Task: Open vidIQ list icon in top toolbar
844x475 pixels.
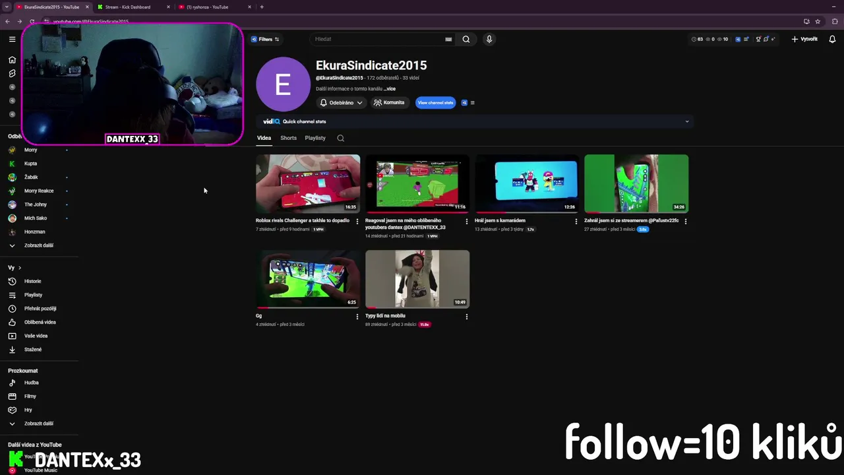Action: coord(746,39)
